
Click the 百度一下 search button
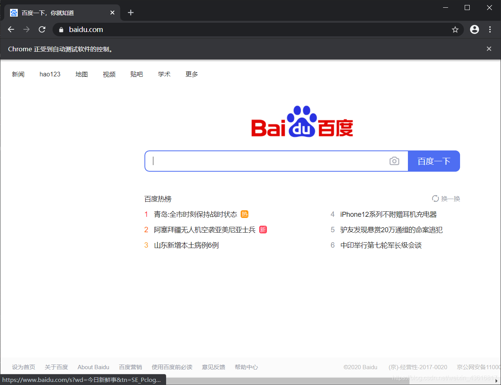(x=434, y=161)
